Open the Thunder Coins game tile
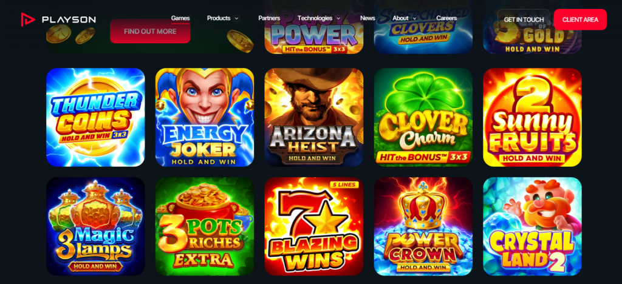Screen dimensions: 622x284 click(x=95, y=117)
